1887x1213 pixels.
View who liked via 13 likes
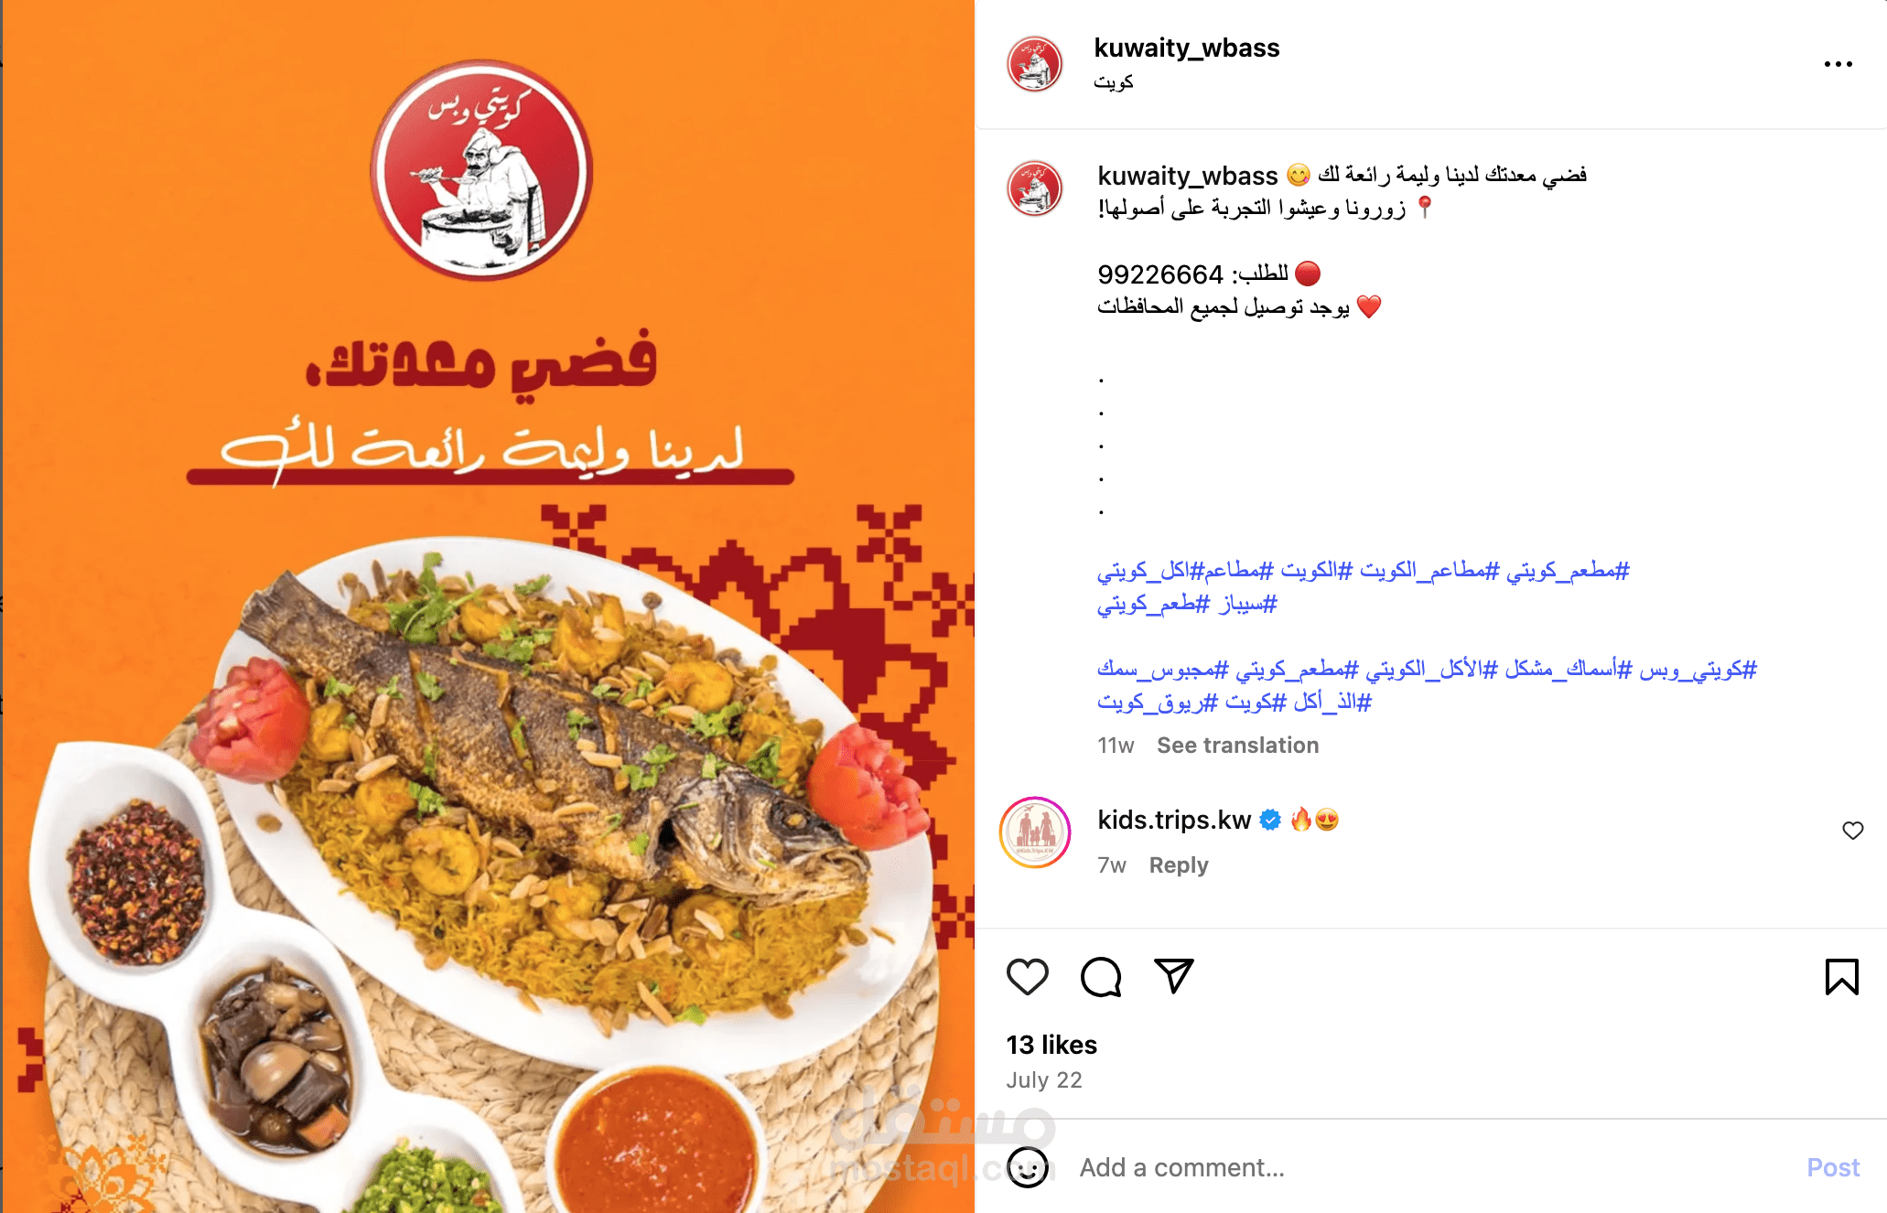point(1051,1045)
